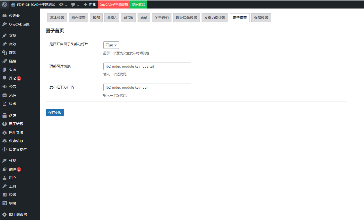Screen dimensions: 364x220
Task: Open the 首页A tab
Action: pyautogui.click(x=112, y=18)
